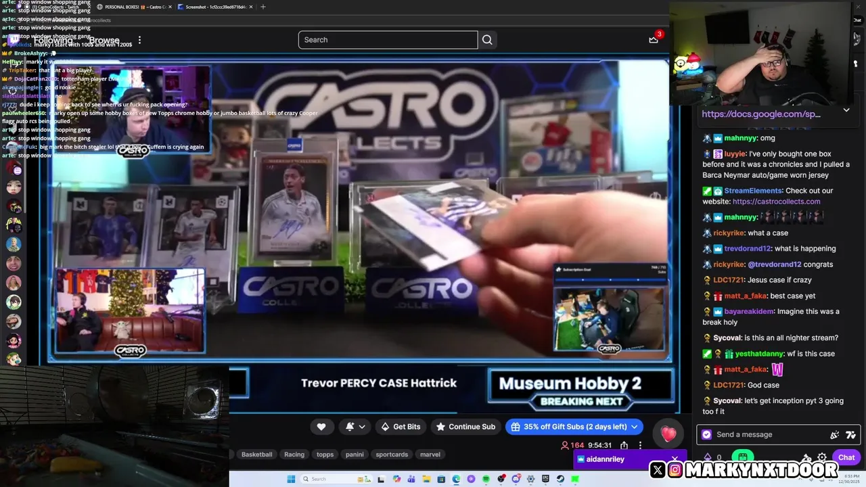Open the Twitch notifications inbox icon

(654, 39)
